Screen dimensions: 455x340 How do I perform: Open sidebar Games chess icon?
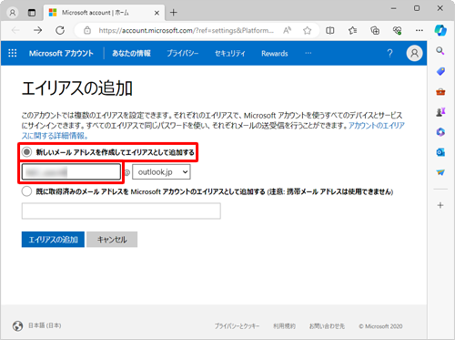point(440,112)
